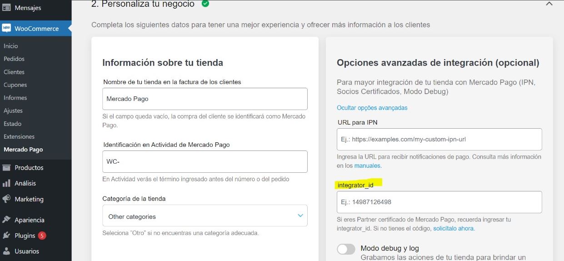This screenshot has height=261, width=564.
Task: Click the Identificación en Actividad input field
Action: click(x=205, y=161)
